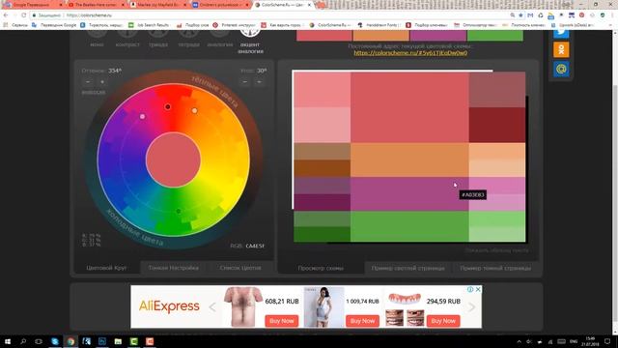Click the center color circle of wheel
This screenshot has width=618, height=348.
[x=173, y=159]
